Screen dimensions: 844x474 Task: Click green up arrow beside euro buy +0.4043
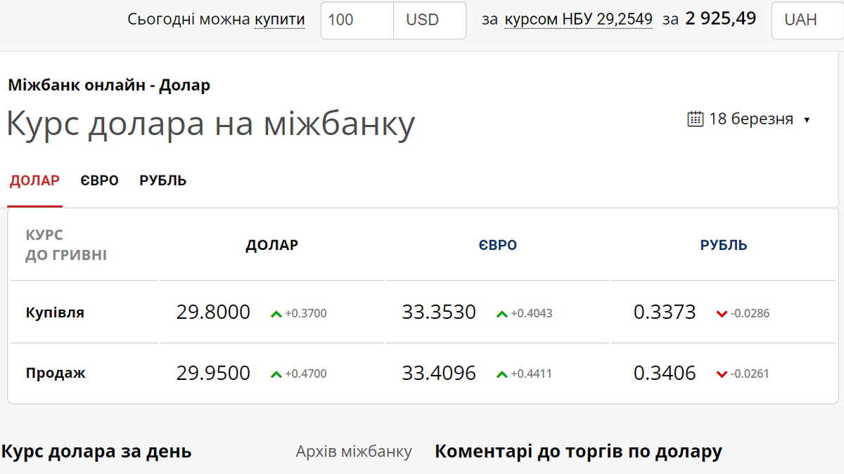click(501, 314)
